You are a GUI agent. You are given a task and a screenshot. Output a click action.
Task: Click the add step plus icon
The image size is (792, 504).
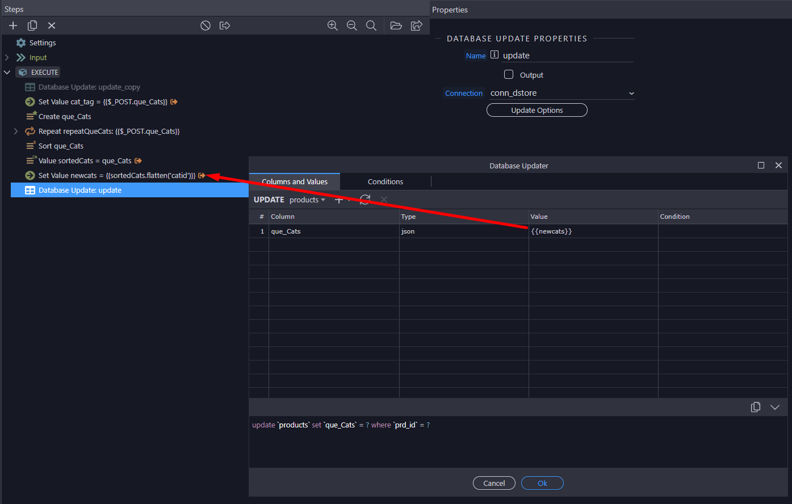tap(13, 26)
